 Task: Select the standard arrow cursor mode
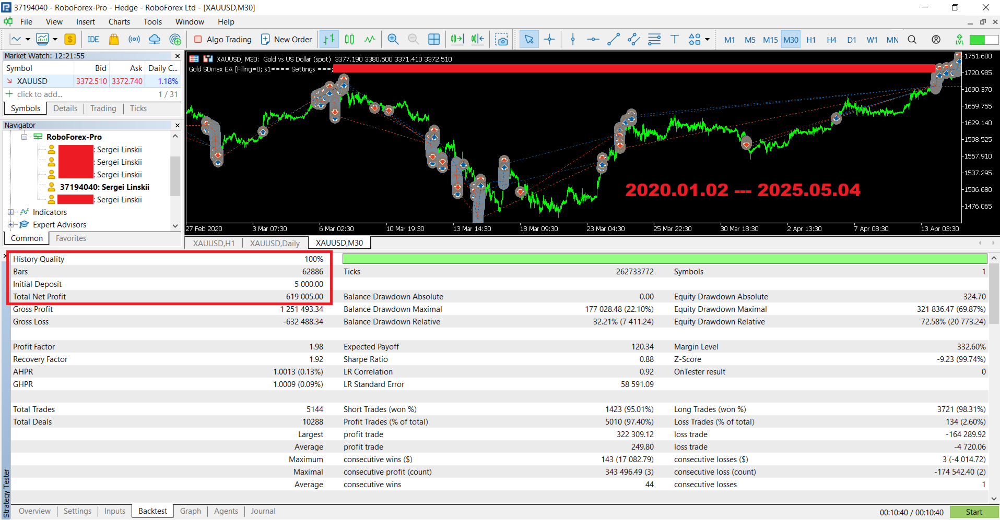[x=529, y=39]
